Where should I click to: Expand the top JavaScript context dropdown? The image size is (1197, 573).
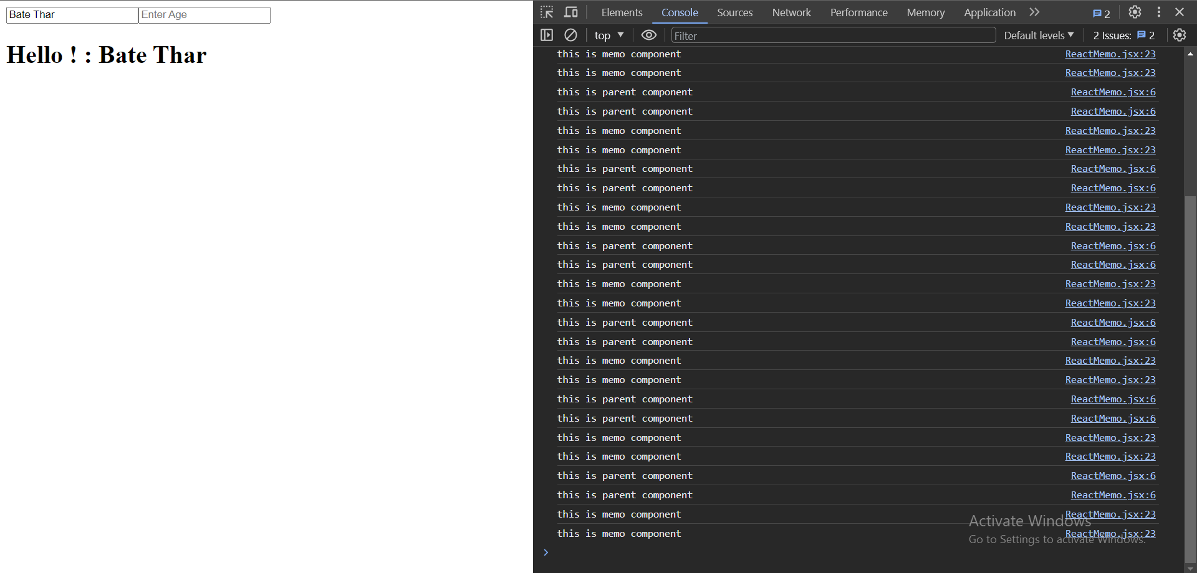tap(608, 36)
